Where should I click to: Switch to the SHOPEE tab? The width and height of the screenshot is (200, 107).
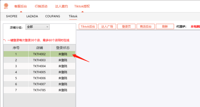tap(12, 16)
